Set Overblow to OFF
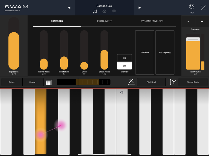 125,66
